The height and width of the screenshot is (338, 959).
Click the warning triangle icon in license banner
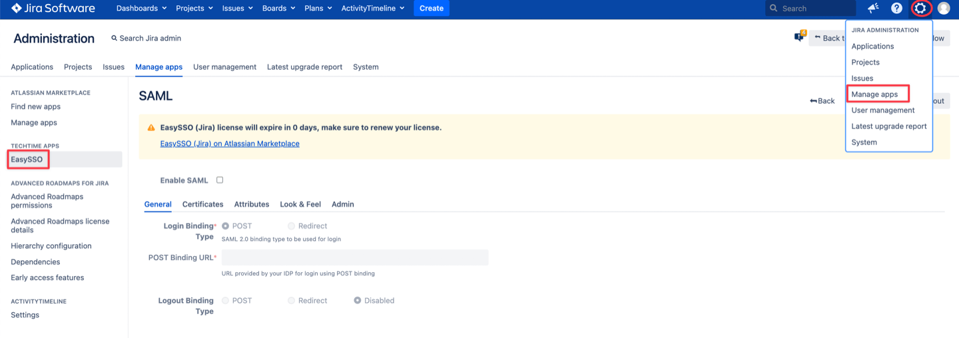[x=151, y=128]
